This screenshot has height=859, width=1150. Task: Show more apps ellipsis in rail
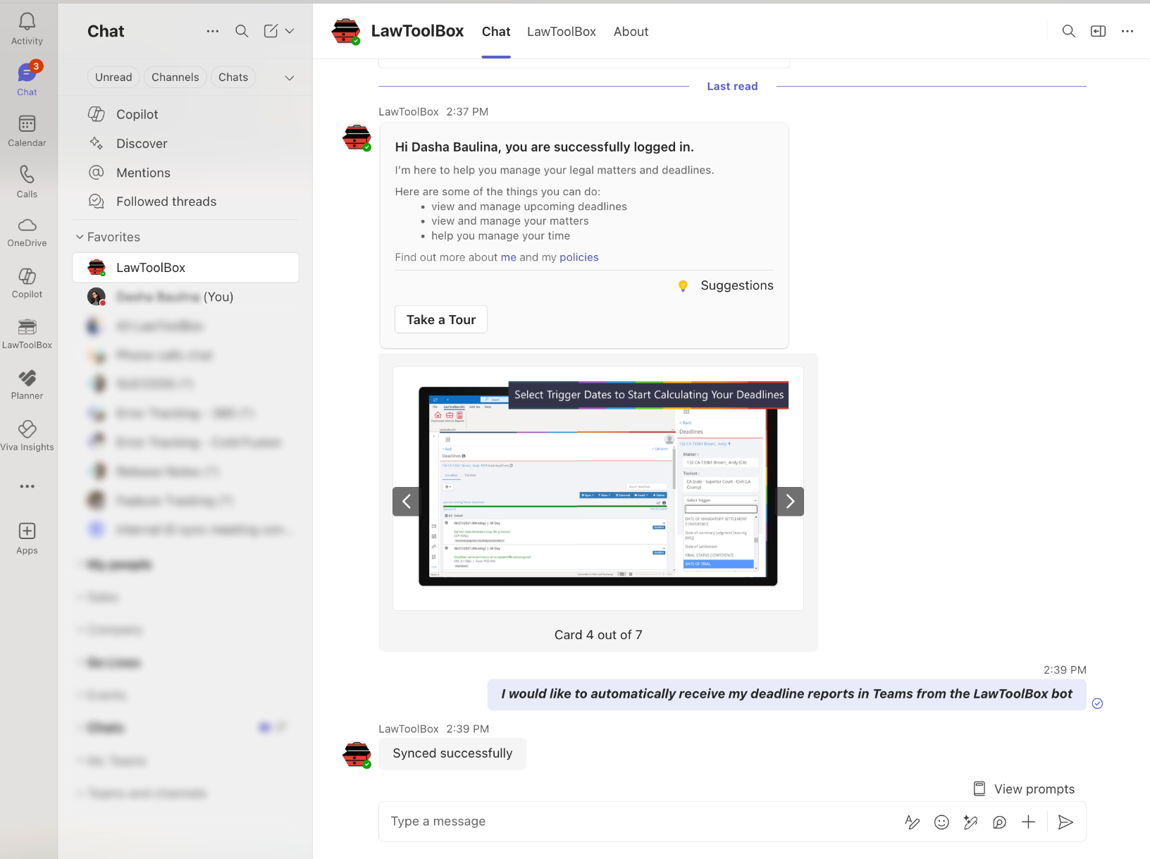pyautogui.click(x=27, y=486)
